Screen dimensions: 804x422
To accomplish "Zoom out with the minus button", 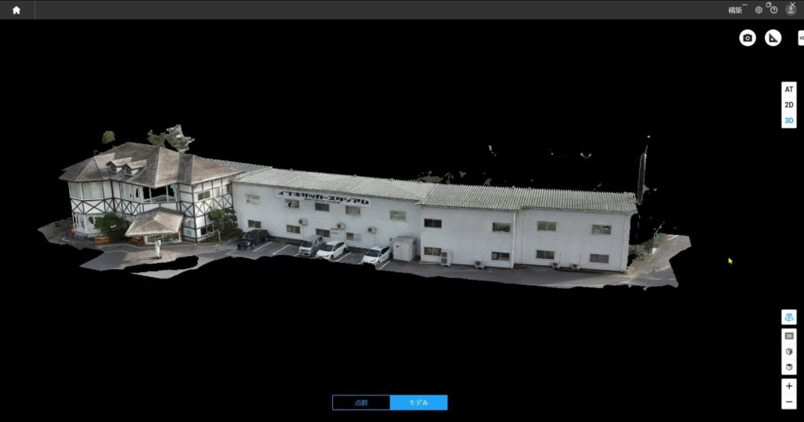I will [789, 402].
